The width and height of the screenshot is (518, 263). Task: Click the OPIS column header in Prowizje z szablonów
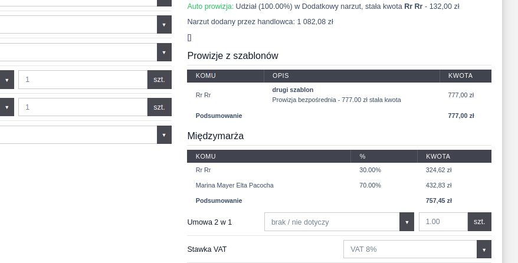(x=281, y=76)
